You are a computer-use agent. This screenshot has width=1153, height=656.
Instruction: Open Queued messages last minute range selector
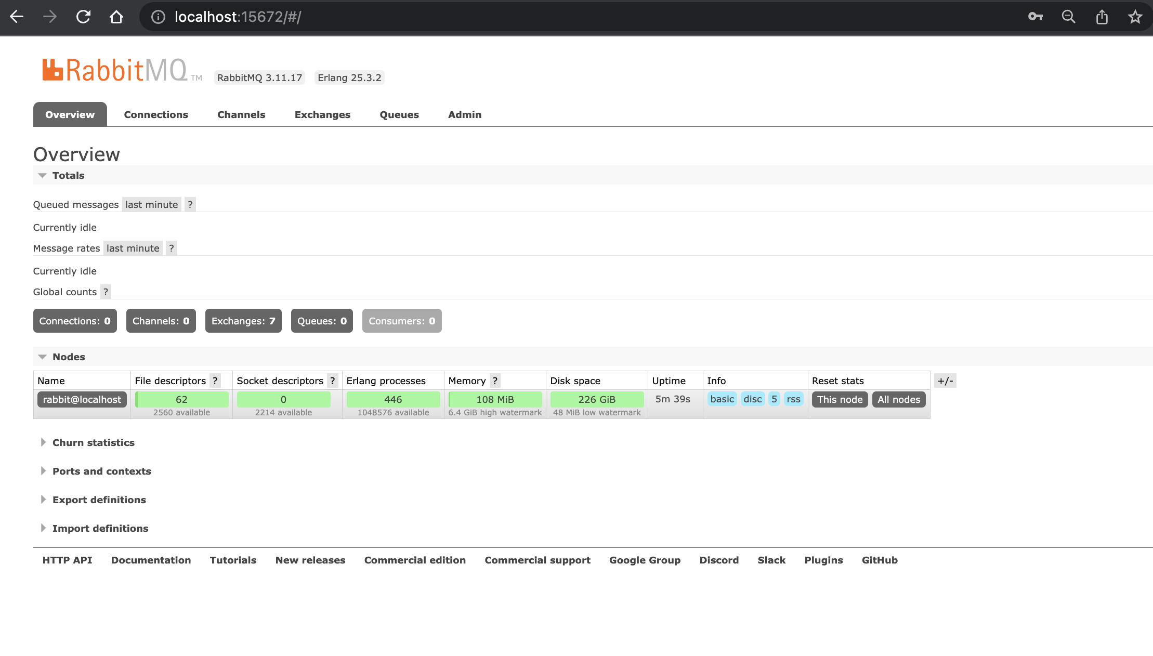(151, 204)
